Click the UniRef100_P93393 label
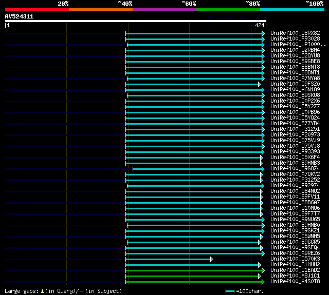 click(x=295, y=152)
